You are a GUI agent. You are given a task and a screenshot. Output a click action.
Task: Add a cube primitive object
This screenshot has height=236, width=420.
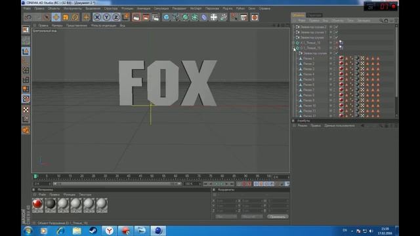(x=166, y=18)
